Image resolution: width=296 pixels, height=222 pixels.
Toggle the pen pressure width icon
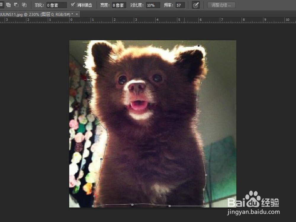pos(195,5)
